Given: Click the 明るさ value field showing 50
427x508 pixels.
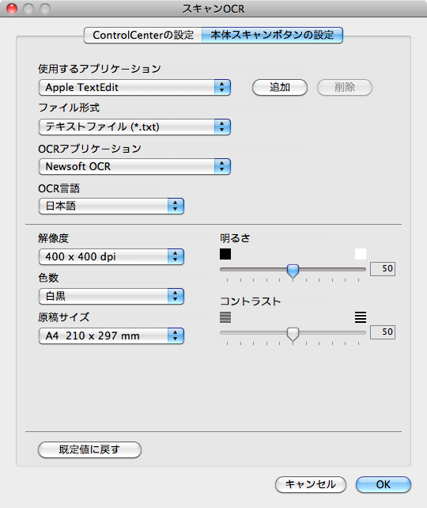Looking at the screenshot, I should (383, 269).
